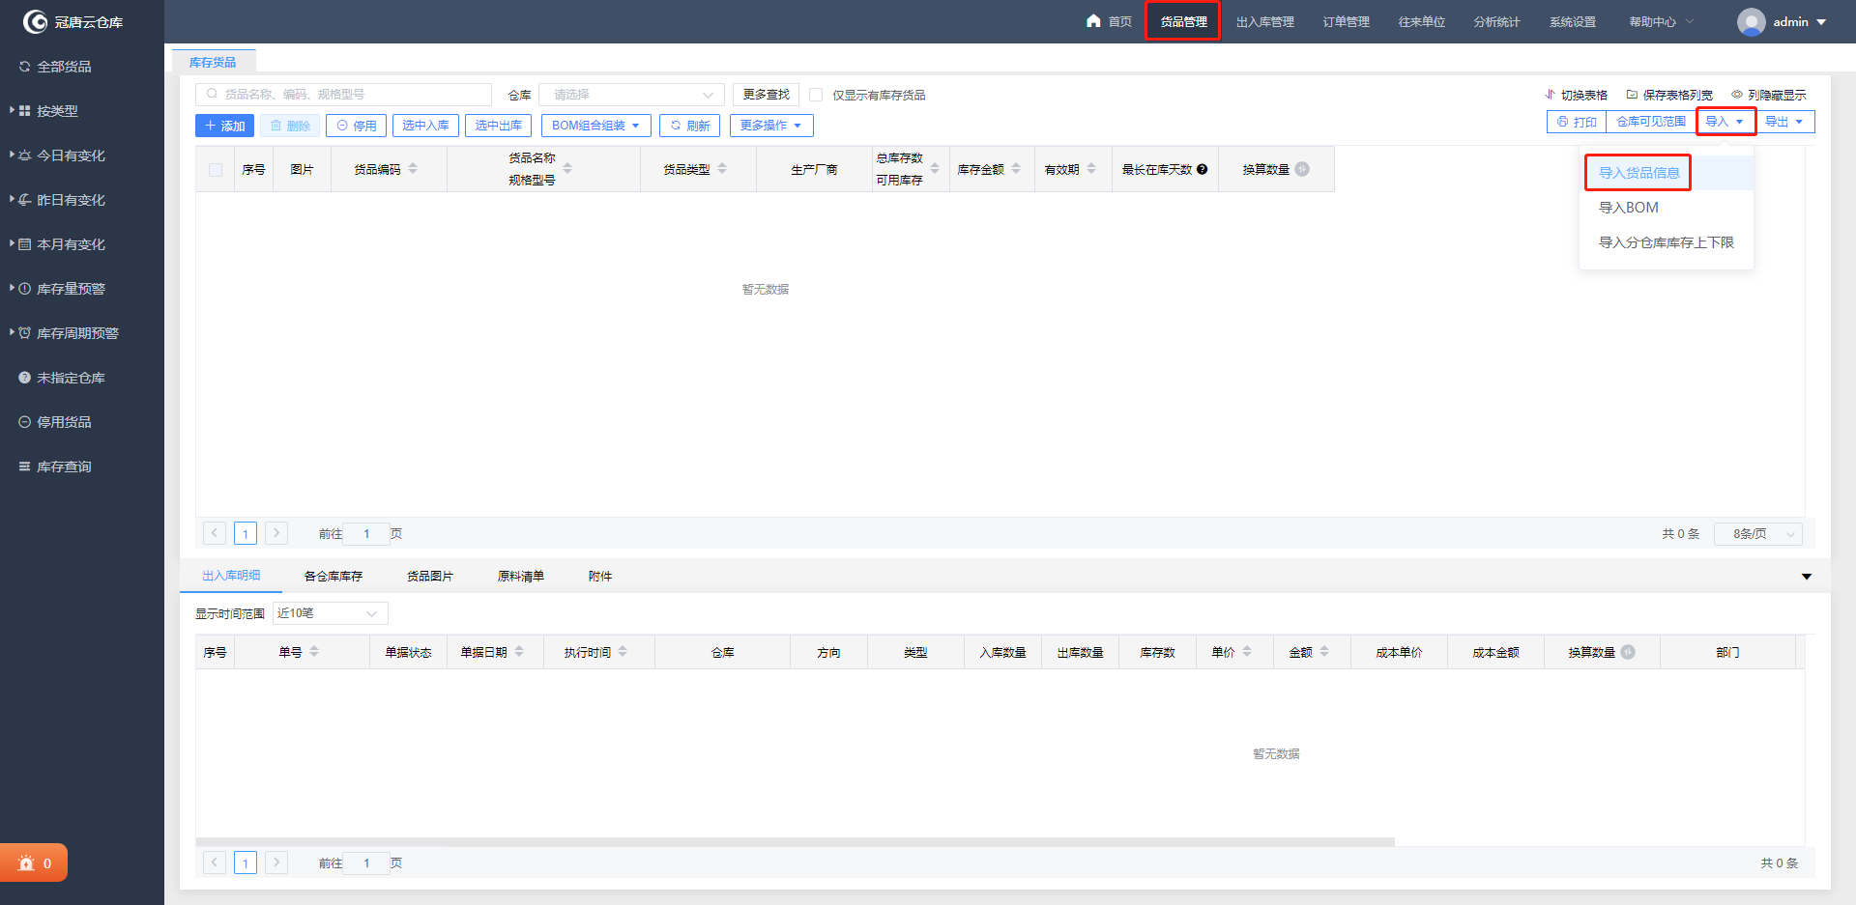Click the horizontal scrollbar of lower table
This screenshot has width=1856, height=905.
[x=795, y=842]
